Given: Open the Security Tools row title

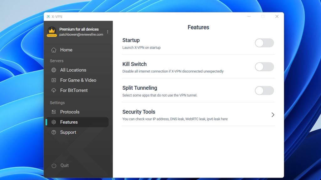Looking at the screenshot, I should [139, 112].
